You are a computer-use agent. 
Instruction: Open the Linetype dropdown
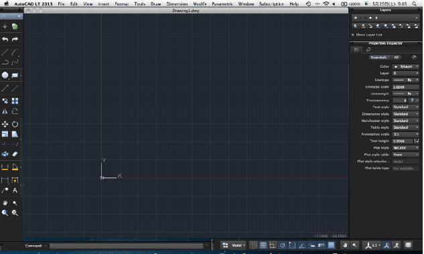coord(406,80)
